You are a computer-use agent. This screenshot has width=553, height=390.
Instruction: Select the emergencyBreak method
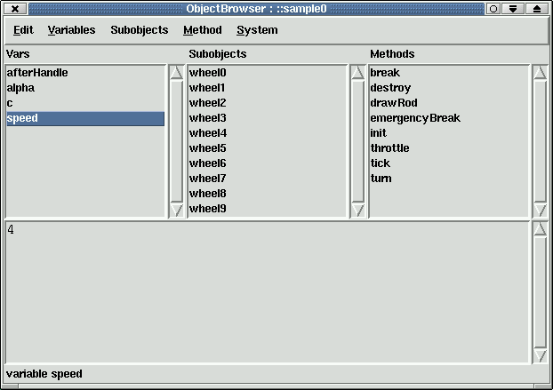tap(415, 118)
